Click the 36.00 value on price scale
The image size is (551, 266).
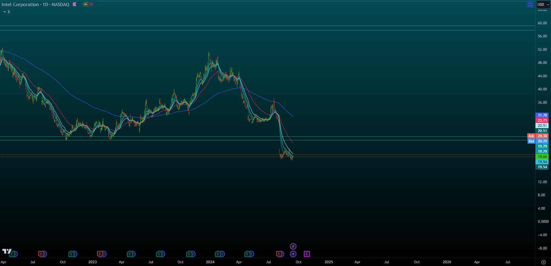[x=542, y=103]
